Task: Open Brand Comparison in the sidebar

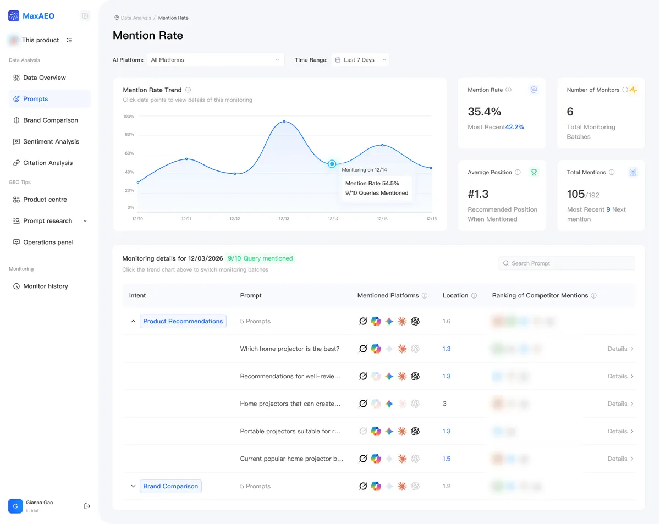Action: pyautogui.click(x=50, y=120)
